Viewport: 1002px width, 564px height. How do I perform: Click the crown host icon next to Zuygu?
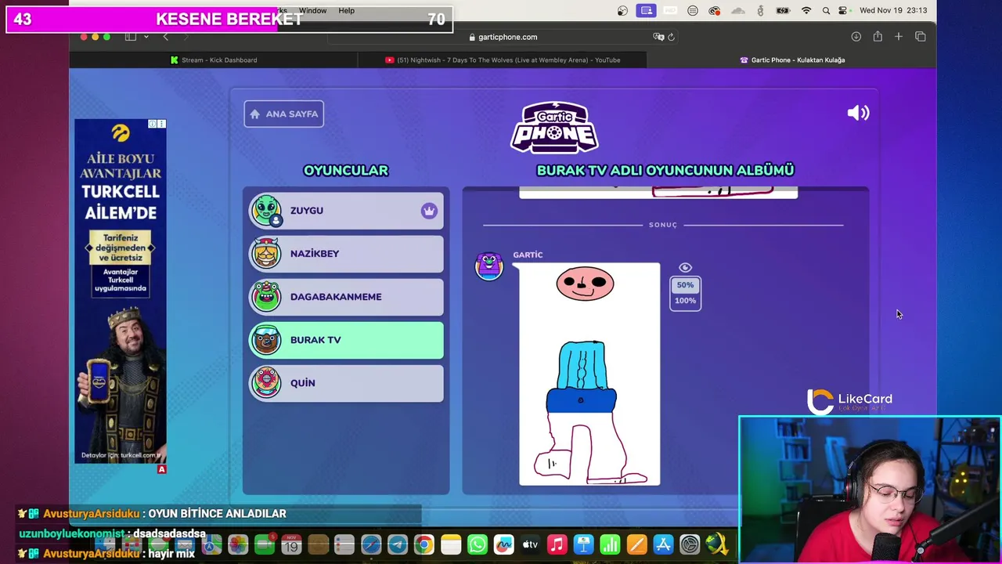[x=428, y=211]
